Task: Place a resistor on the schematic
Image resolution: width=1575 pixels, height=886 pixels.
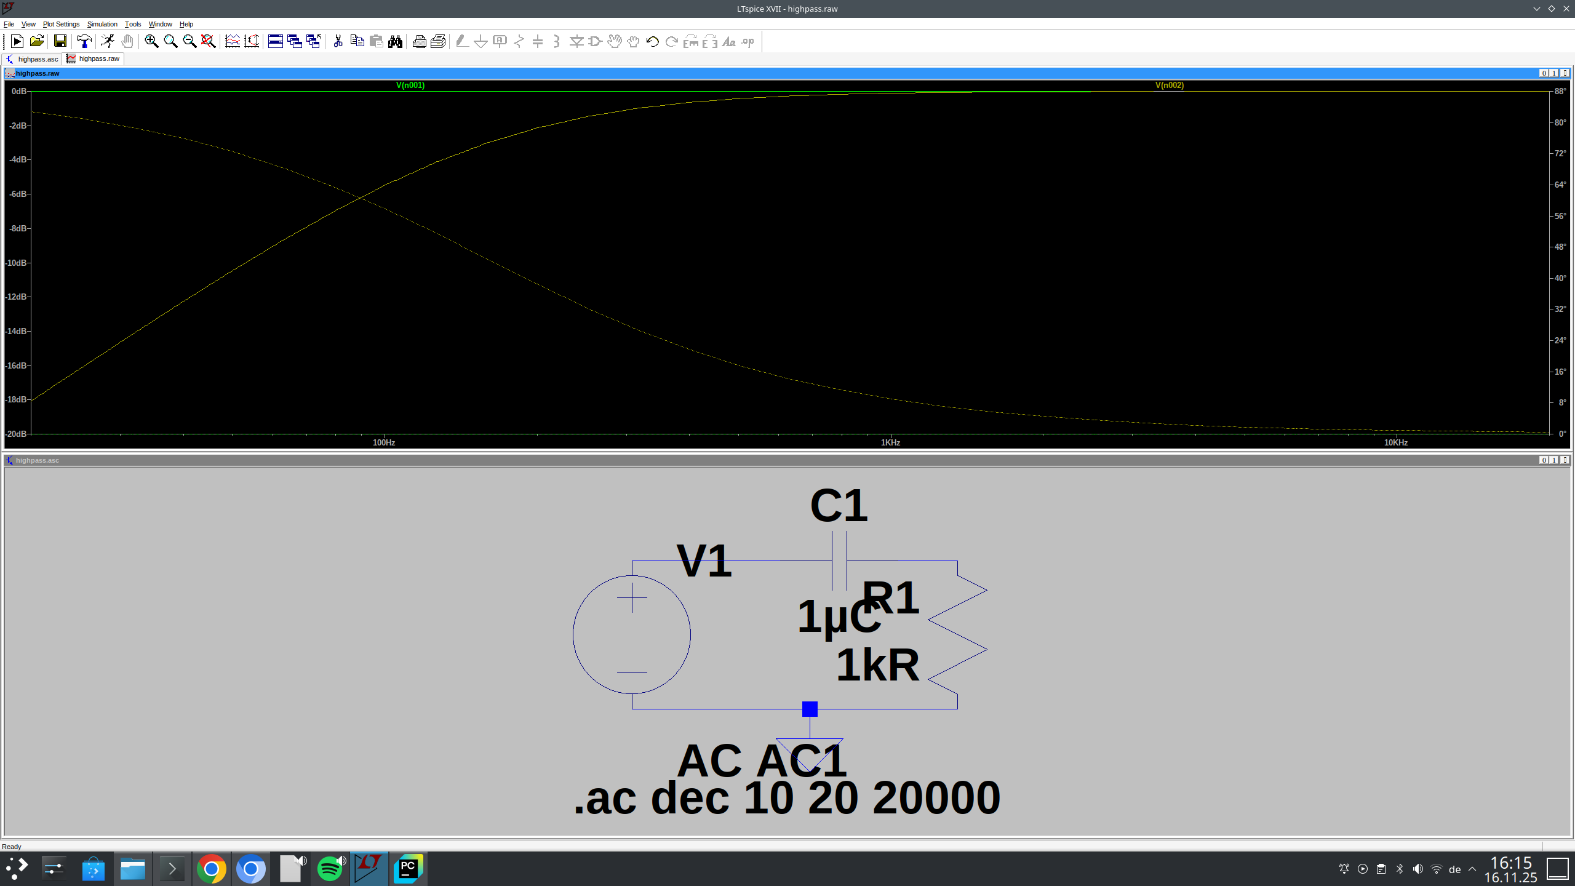Action: point(519,41)
